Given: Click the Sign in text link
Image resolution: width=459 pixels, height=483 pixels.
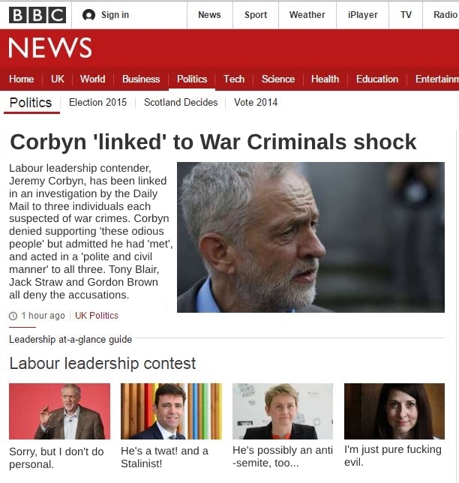Looking at the screenshot, I should pyautogui.click(x=115, y=15).
